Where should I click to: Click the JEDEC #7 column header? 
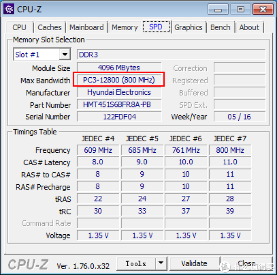(230, 138)
